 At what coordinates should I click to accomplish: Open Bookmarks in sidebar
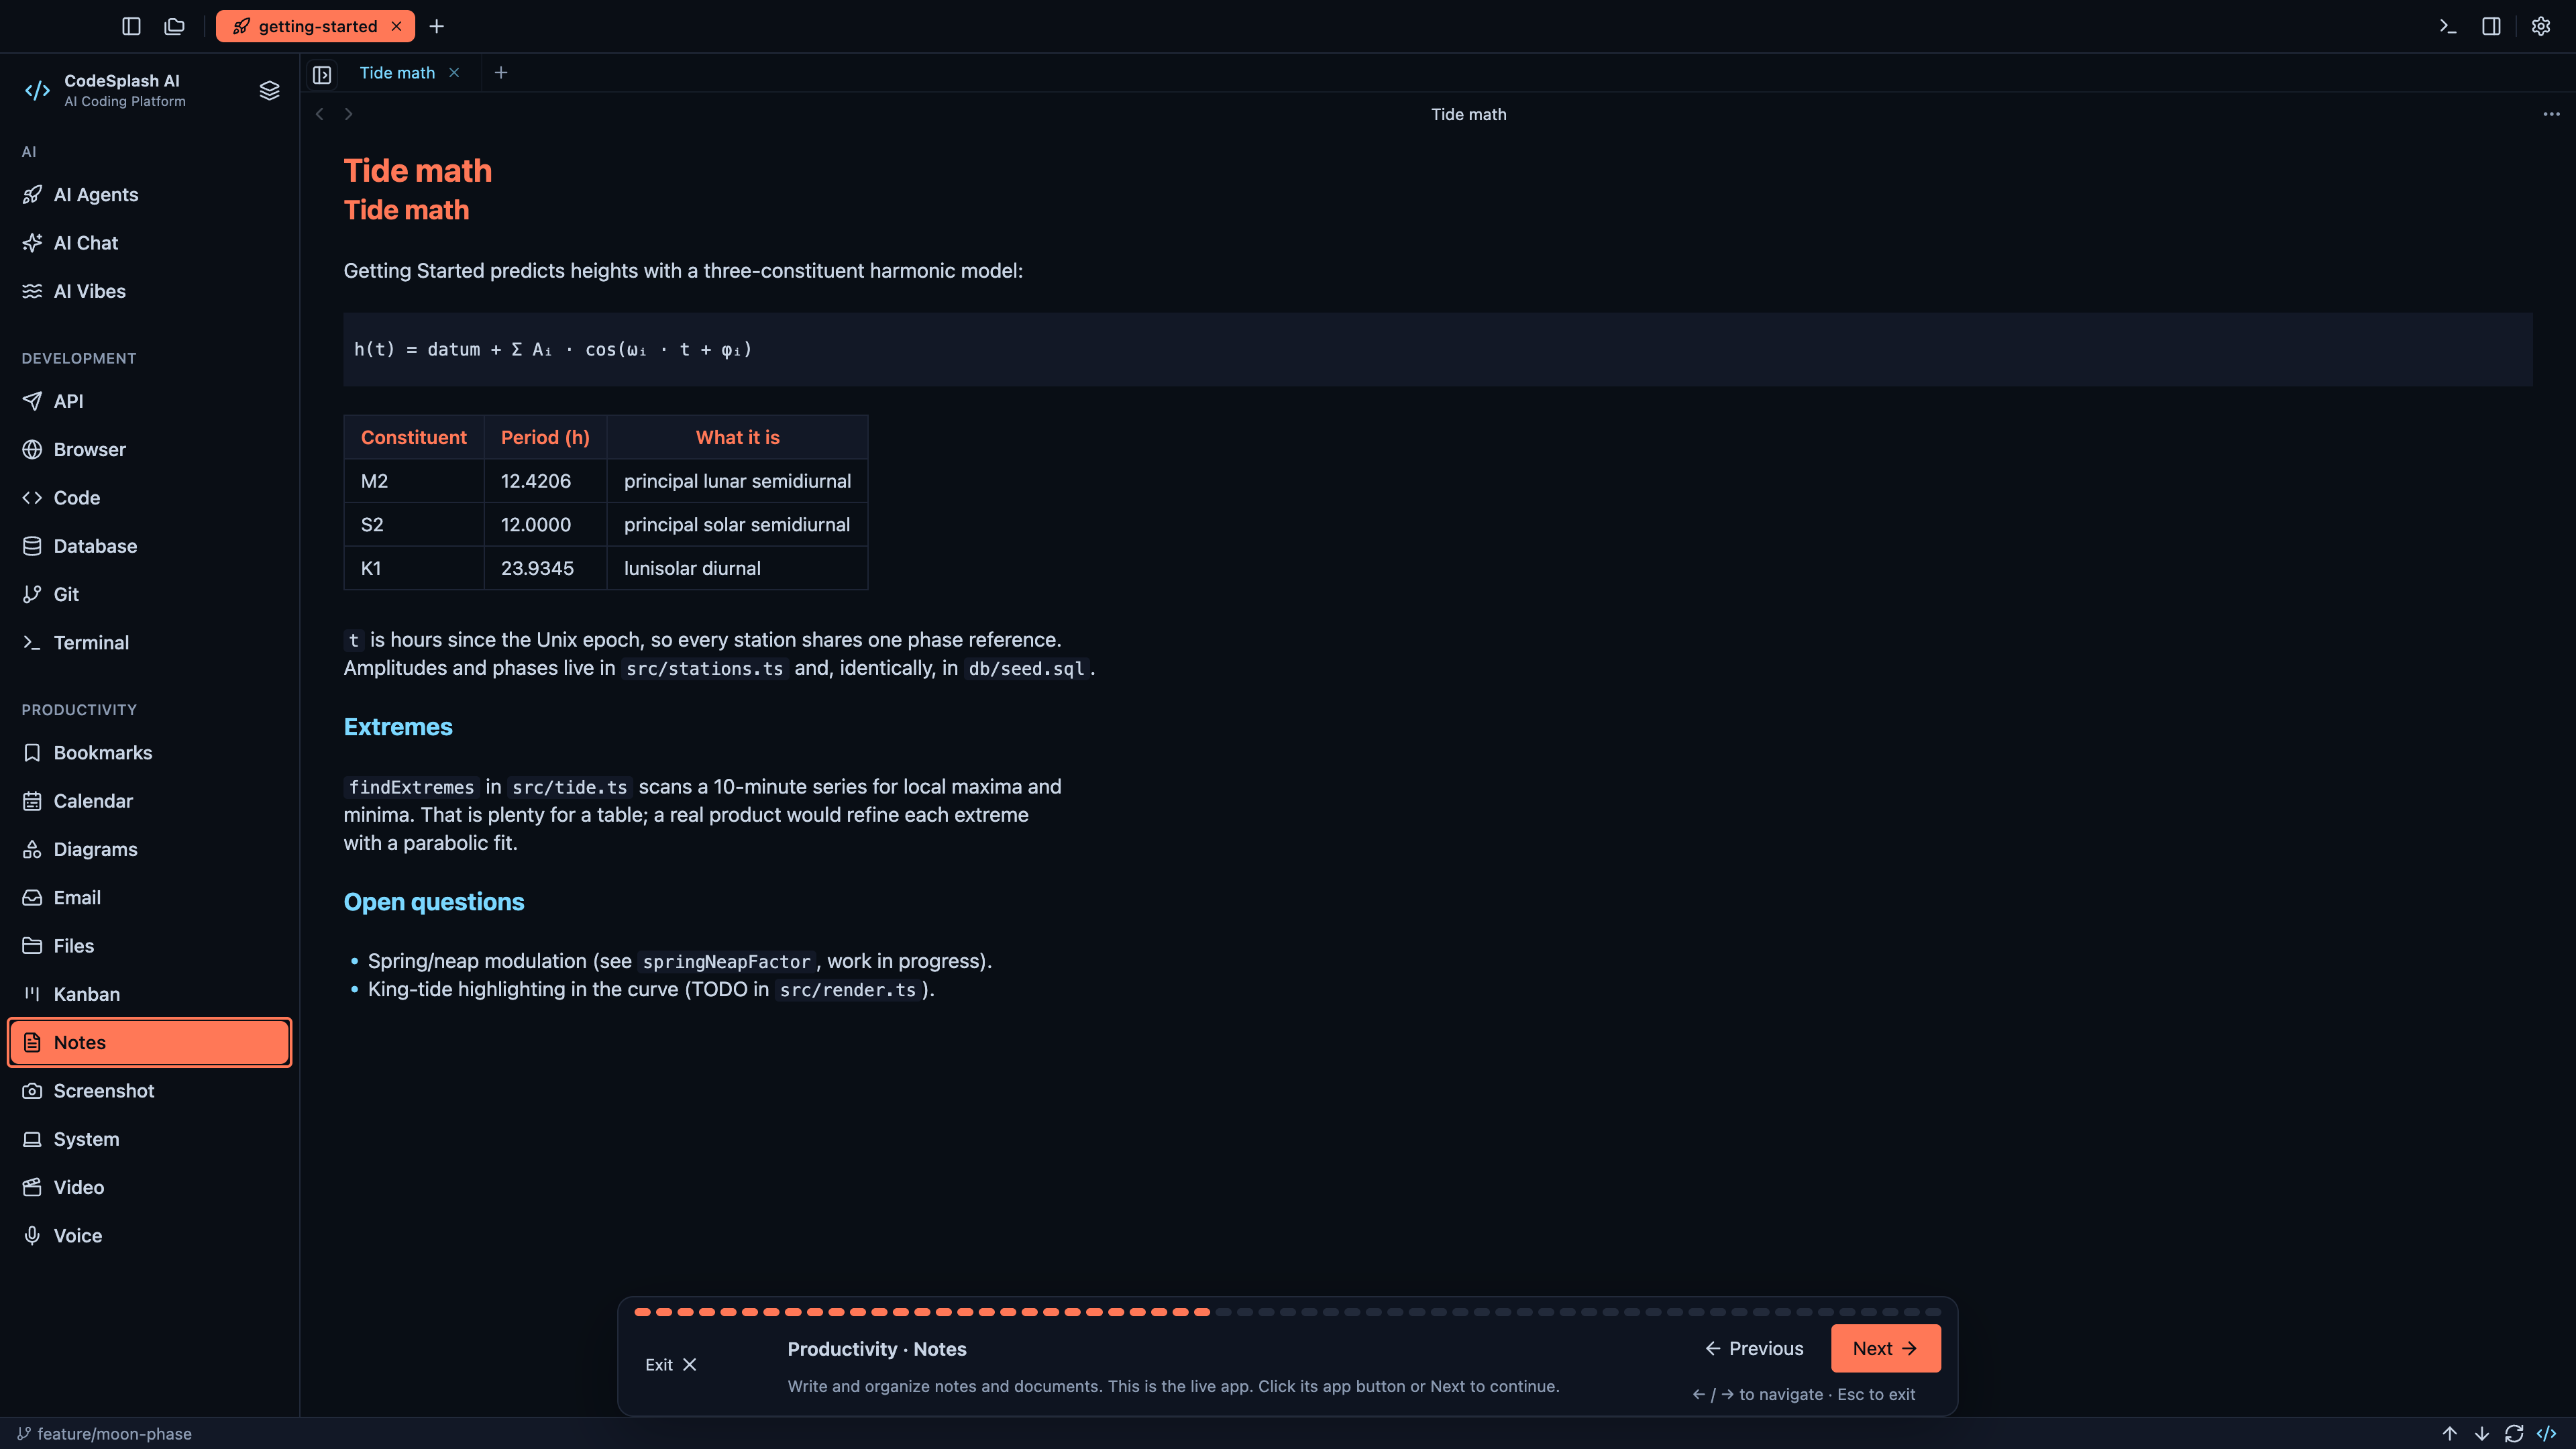[150, 753]
